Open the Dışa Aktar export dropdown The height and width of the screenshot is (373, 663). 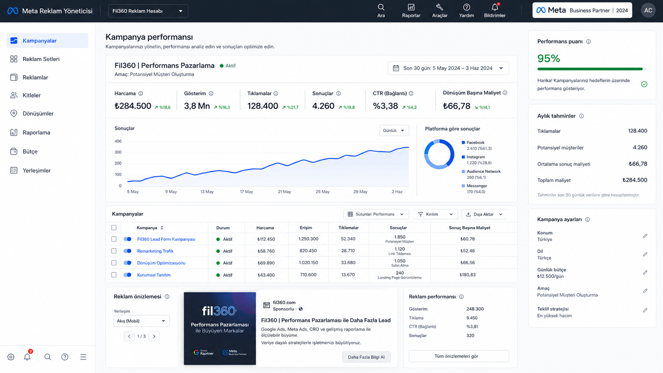click(484, 214)
